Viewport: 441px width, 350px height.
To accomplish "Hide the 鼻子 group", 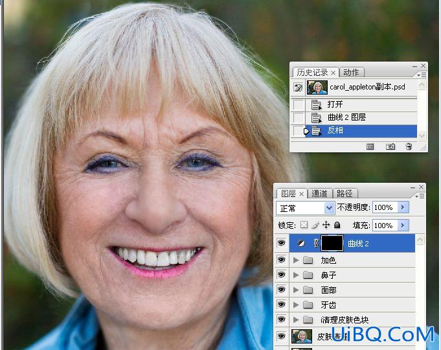I will [x=281, y=275].
